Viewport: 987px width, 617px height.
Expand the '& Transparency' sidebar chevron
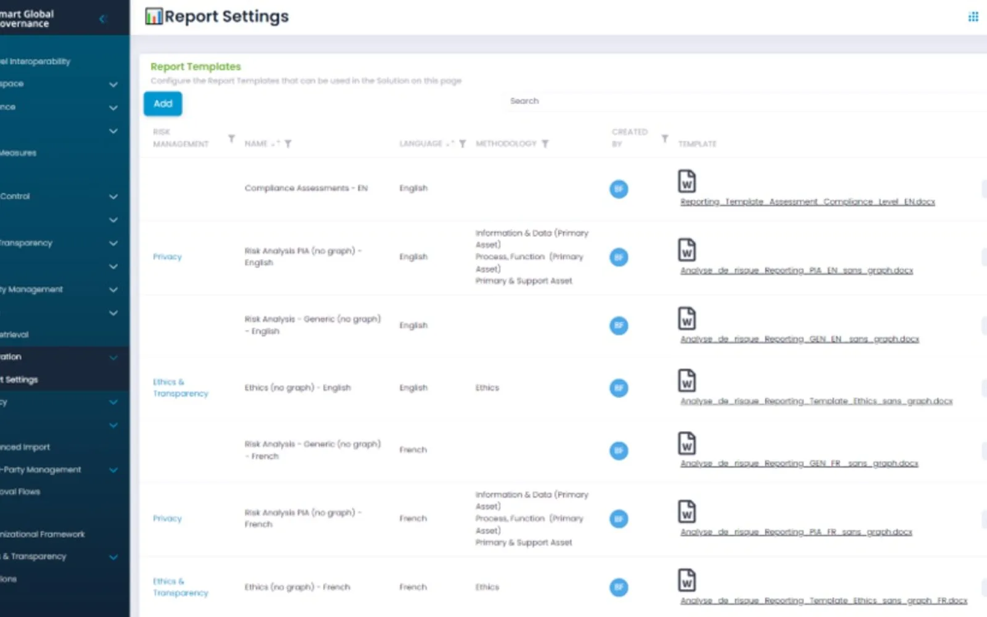[114, 557]
